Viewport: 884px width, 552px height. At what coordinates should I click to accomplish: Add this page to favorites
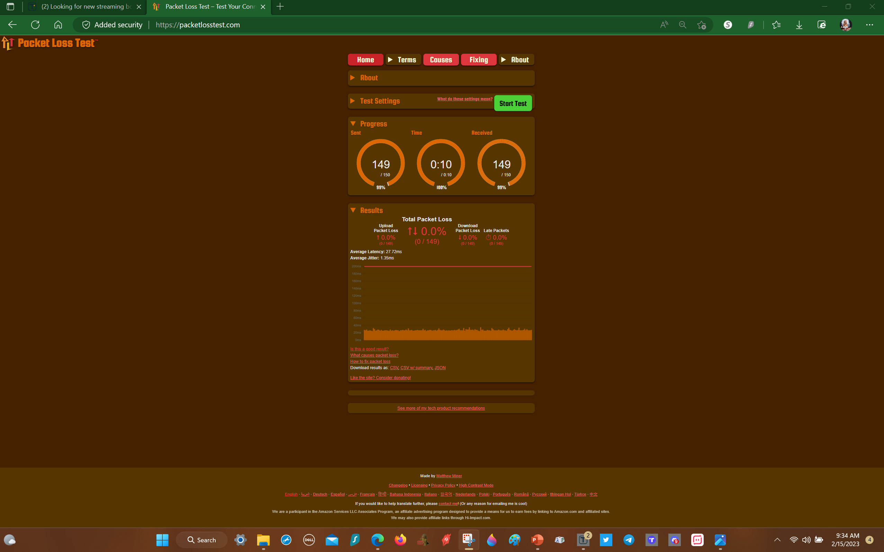tap(701, 25)
